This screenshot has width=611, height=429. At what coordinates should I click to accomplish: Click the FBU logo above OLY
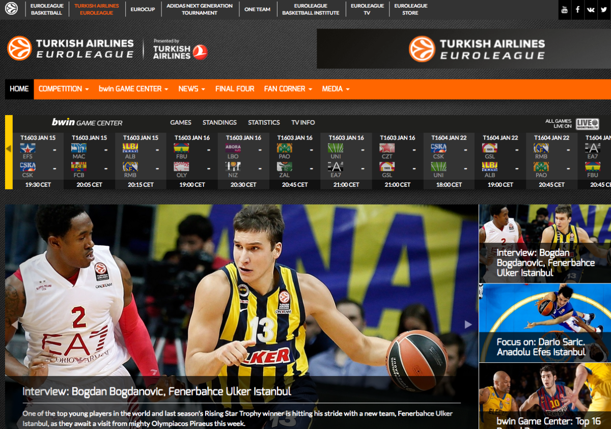(x=182, y=148)
